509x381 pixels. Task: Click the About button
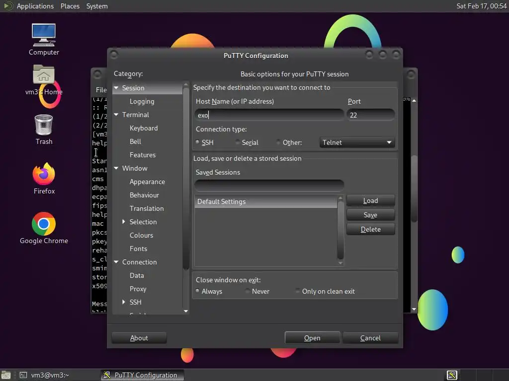(139, 337)
